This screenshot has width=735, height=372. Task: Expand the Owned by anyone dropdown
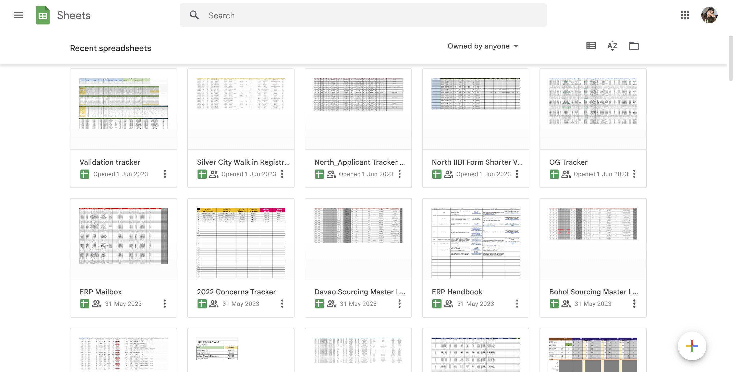coord(483,46)
